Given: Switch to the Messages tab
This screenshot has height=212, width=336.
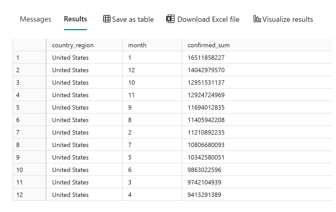Looking at the screenshot, I should click(35, 19).
